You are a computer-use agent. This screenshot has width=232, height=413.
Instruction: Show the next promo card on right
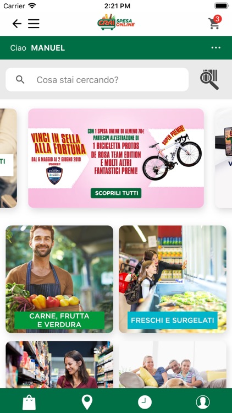224,158
